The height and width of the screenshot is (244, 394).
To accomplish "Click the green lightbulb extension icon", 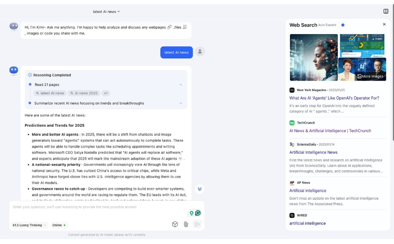I will 192,213.
